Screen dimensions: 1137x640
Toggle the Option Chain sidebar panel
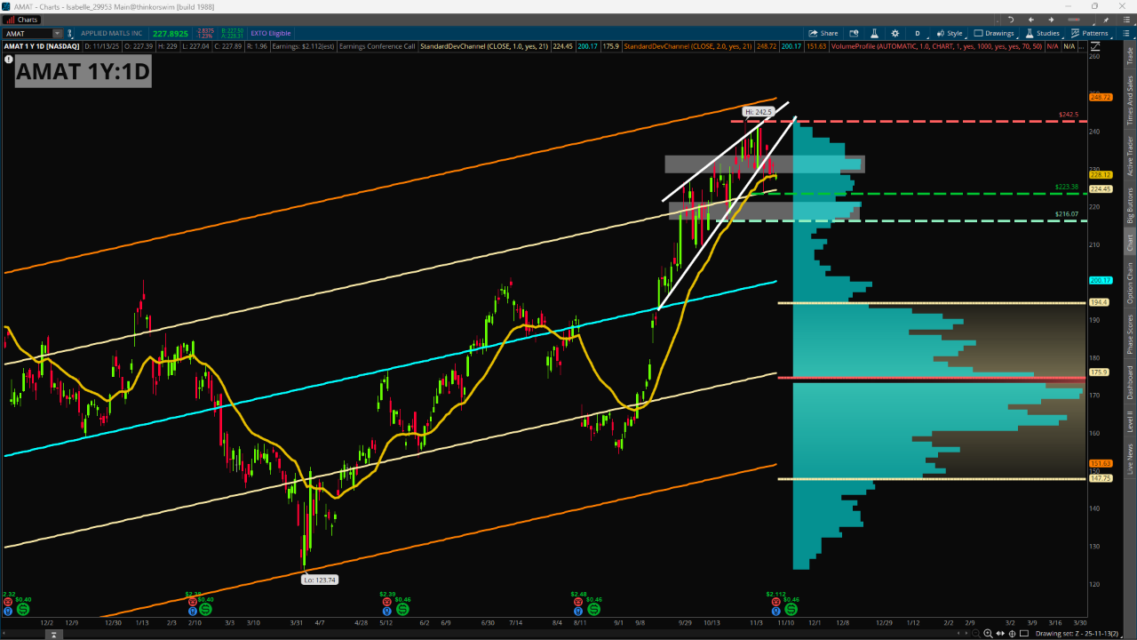[1130, 283]
